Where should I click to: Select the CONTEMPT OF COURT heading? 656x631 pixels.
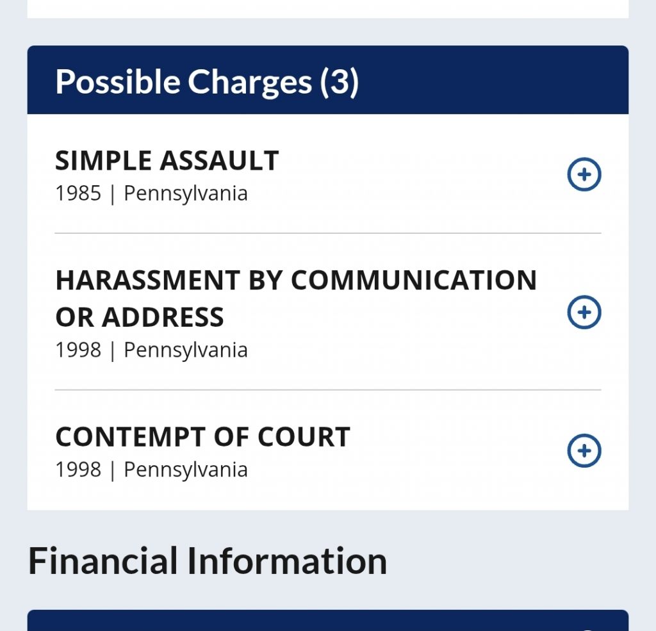(x=202, y=437)
